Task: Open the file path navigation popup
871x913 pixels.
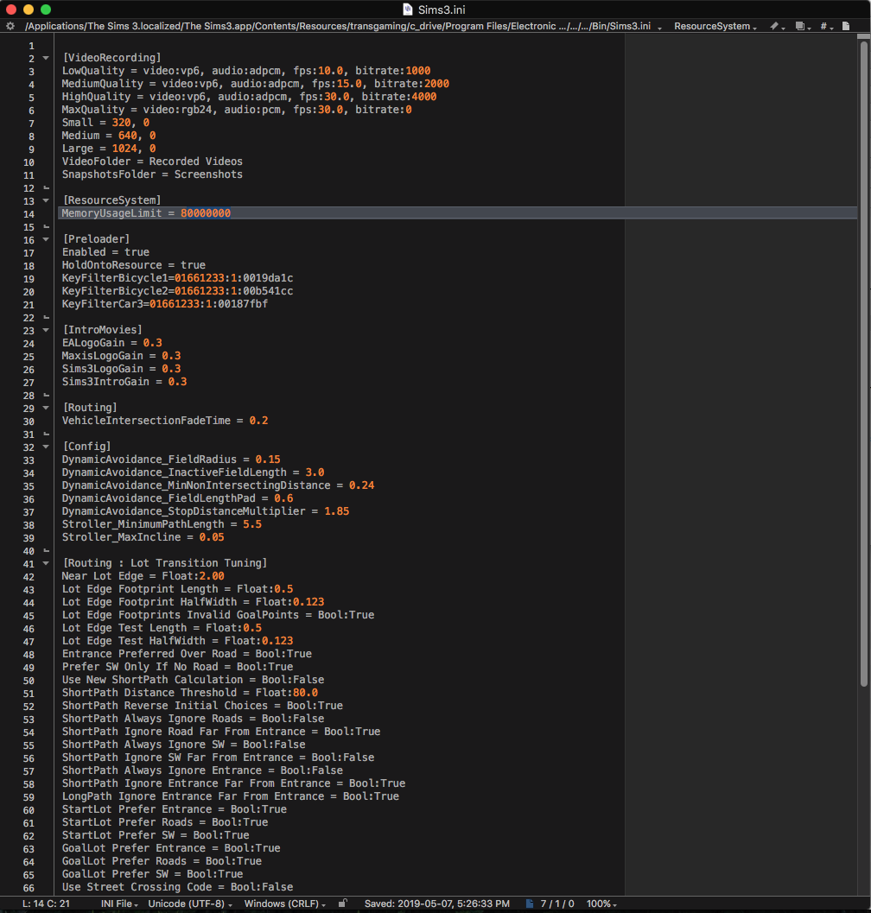Action: click(342, 26)
